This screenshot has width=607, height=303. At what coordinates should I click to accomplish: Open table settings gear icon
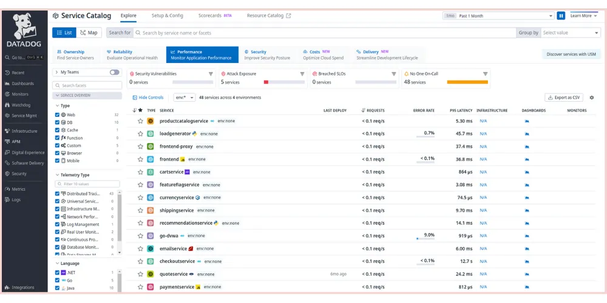coord(591,98)
